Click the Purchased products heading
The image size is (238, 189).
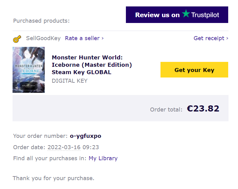pos(41,21)
